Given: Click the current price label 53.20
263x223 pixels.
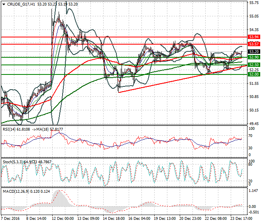Looking at the screenshot, I should (254, 52).
